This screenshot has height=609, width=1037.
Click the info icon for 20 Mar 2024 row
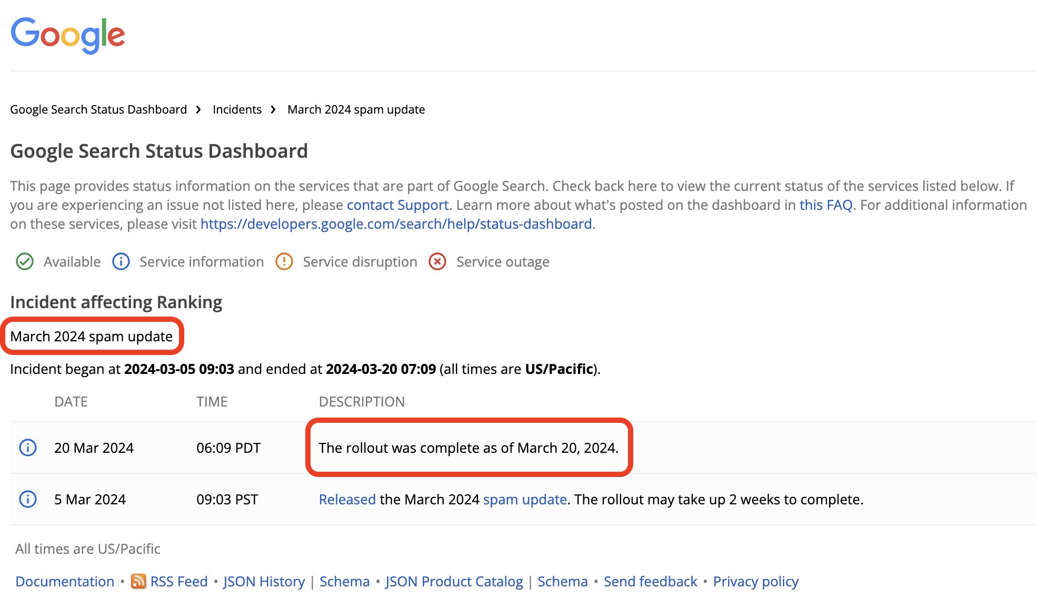pos(28,448)
